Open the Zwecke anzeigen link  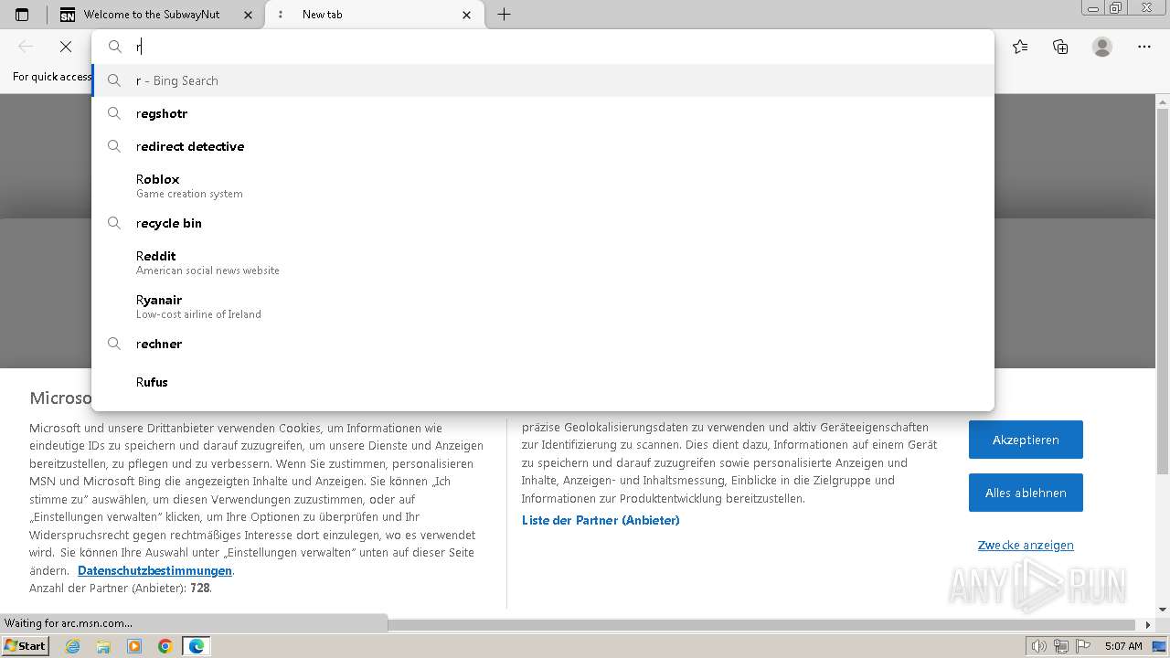[1026, 545]
